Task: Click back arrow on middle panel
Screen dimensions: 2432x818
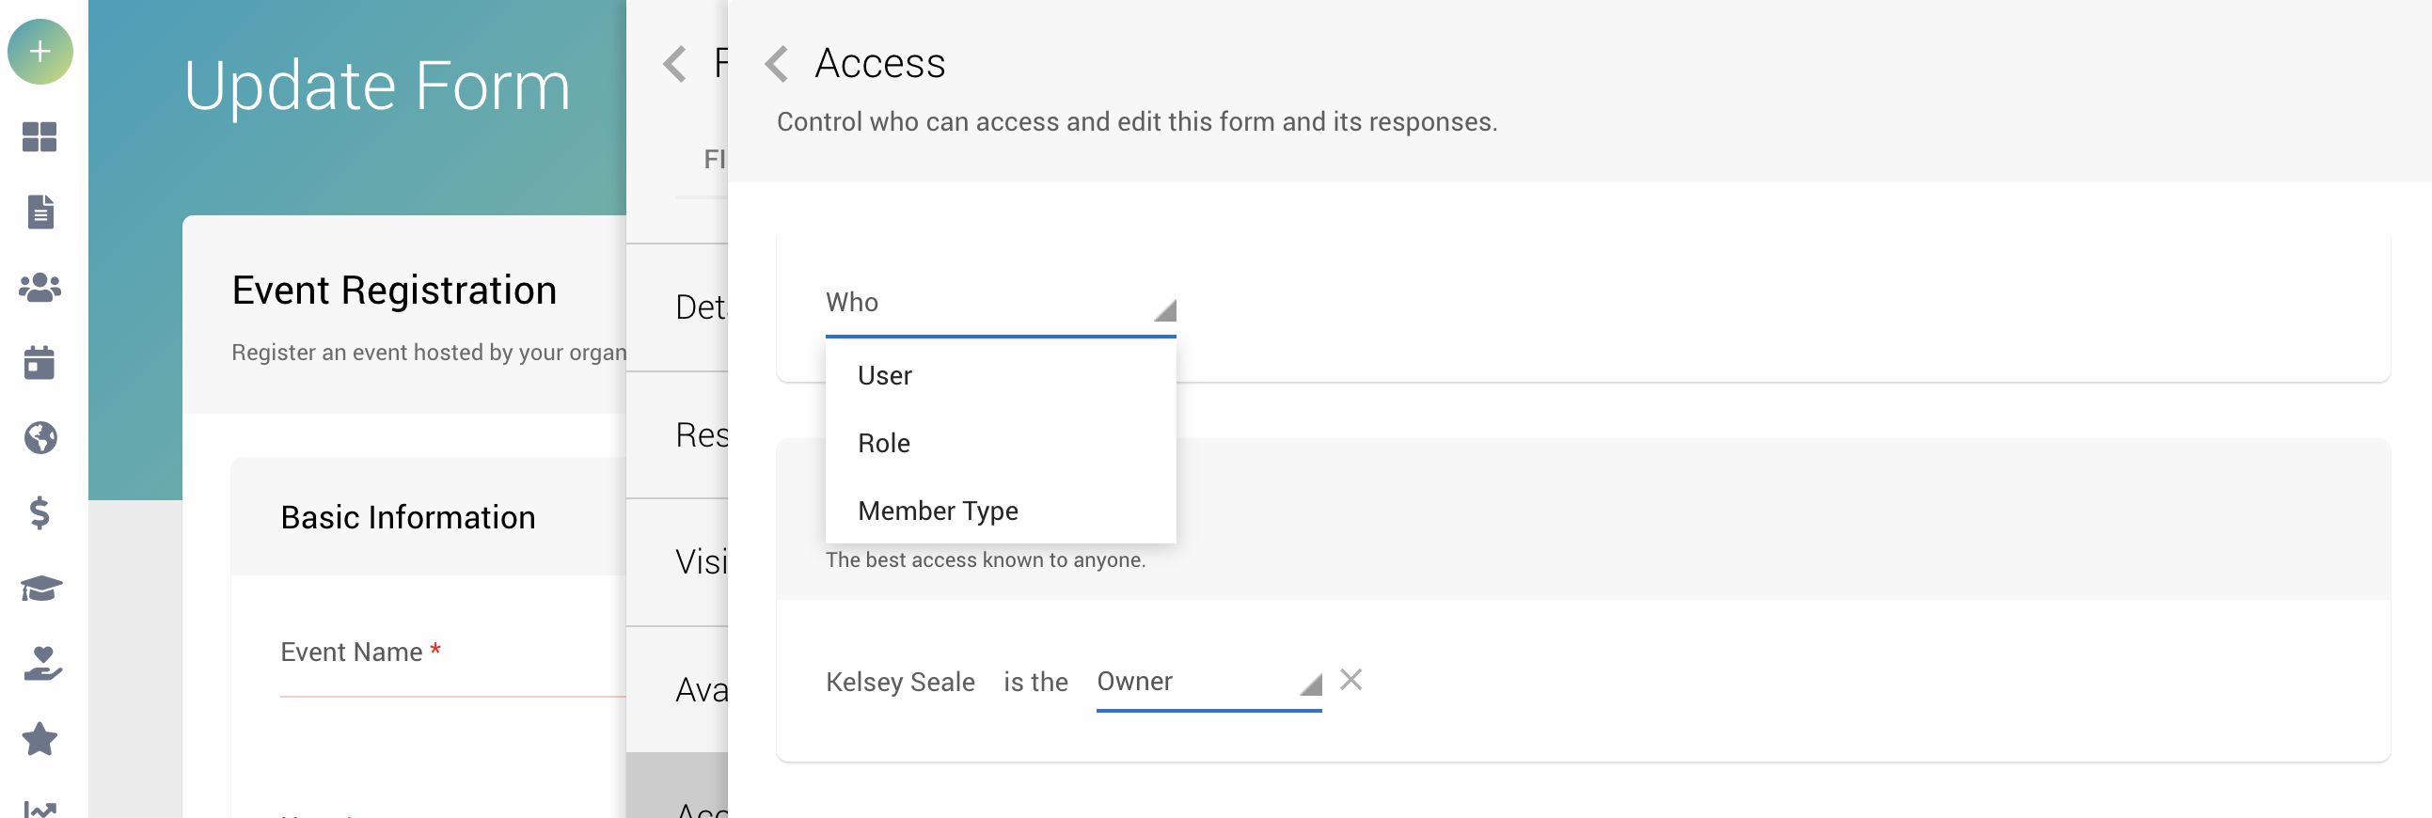Action: (x=674, y=64)
